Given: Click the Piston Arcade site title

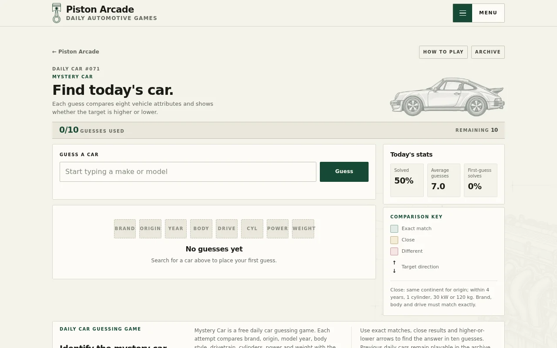Looking at the screenshot, I should pyautogui.click(x=100, y=10).
